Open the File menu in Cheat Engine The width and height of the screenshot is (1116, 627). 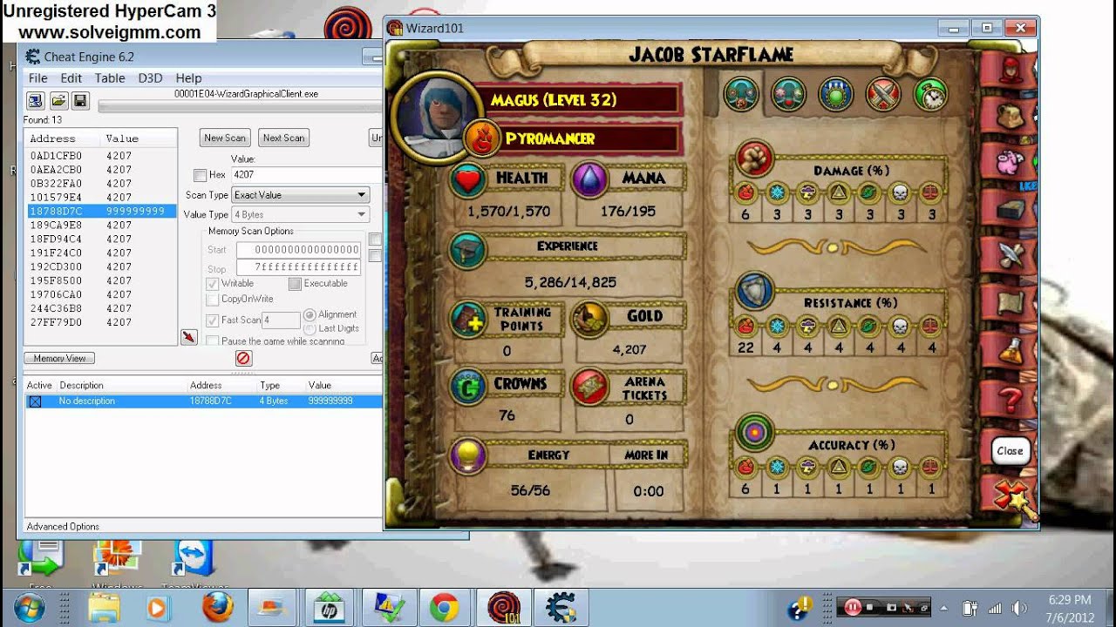tap(38, 78)
